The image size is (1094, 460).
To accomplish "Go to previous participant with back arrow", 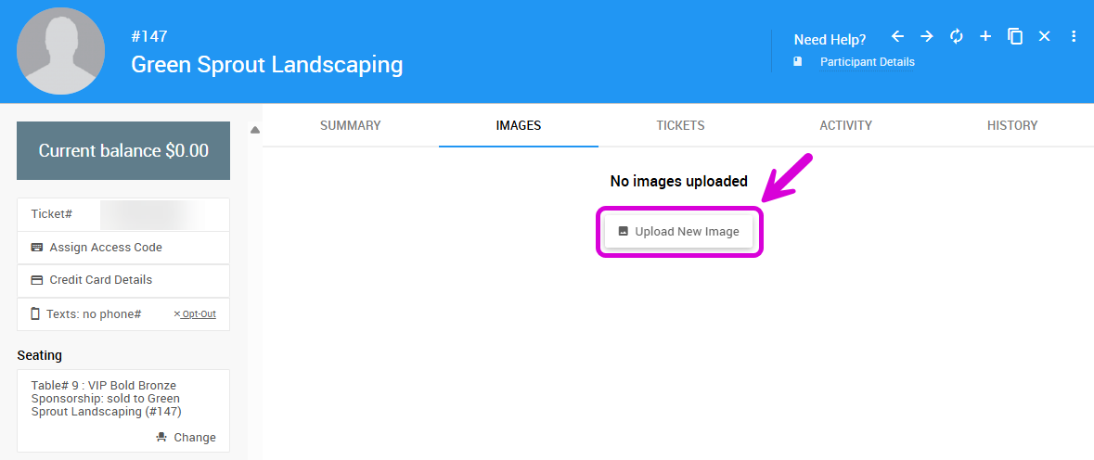I will click(x=897, y=36).
